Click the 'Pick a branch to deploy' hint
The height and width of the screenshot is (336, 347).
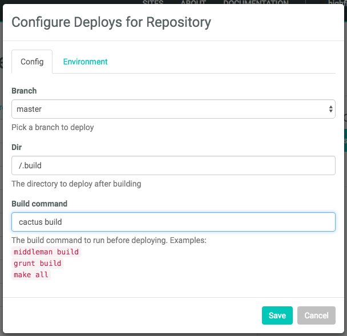[53, 127]
